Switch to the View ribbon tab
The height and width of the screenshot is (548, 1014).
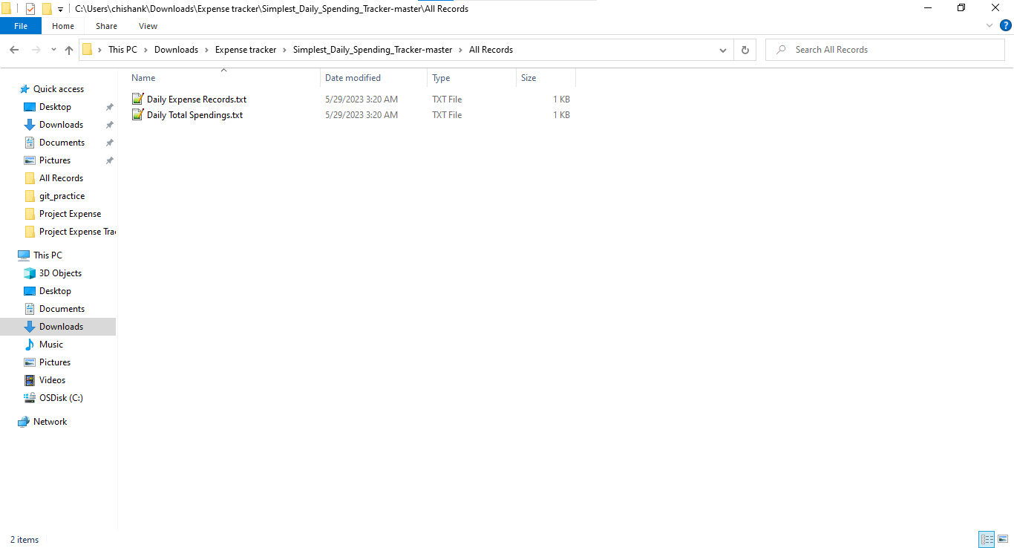click(x=148, y=25)
